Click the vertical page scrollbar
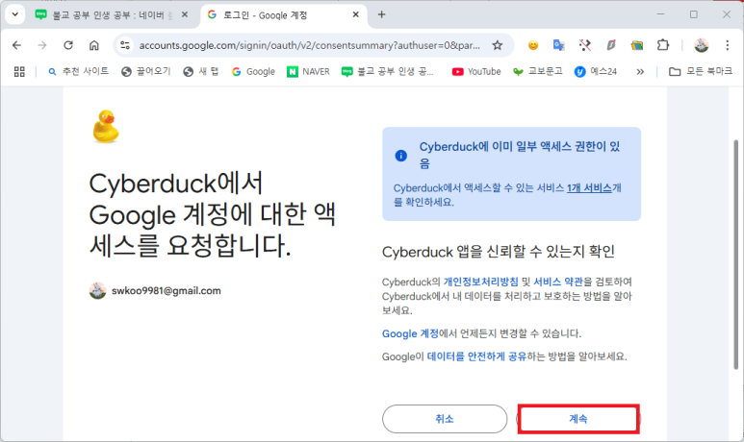The width and height of the screenshot is (744, 442). (735, 254)
